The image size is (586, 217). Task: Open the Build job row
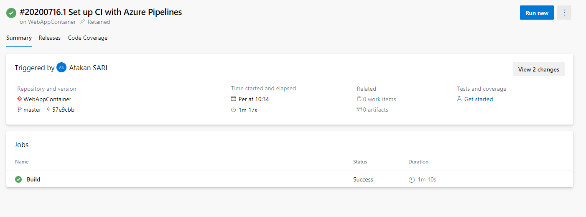(290, 179)
